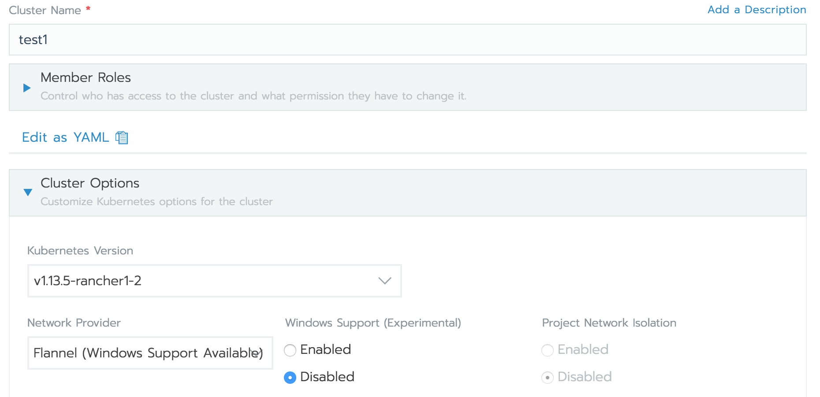This screenshot has height=397, width=820.
Task: Collapse the Cluster Options triangle arrow
Action: 28,192
